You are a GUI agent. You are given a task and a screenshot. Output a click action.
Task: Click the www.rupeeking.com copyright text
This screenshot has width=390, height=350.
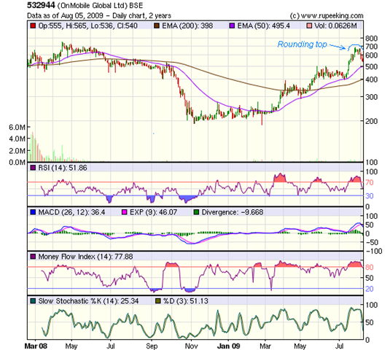pyautogui.click(x=327, y=15)
